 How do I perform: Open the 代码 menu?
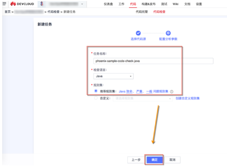[x=133, y=4]
